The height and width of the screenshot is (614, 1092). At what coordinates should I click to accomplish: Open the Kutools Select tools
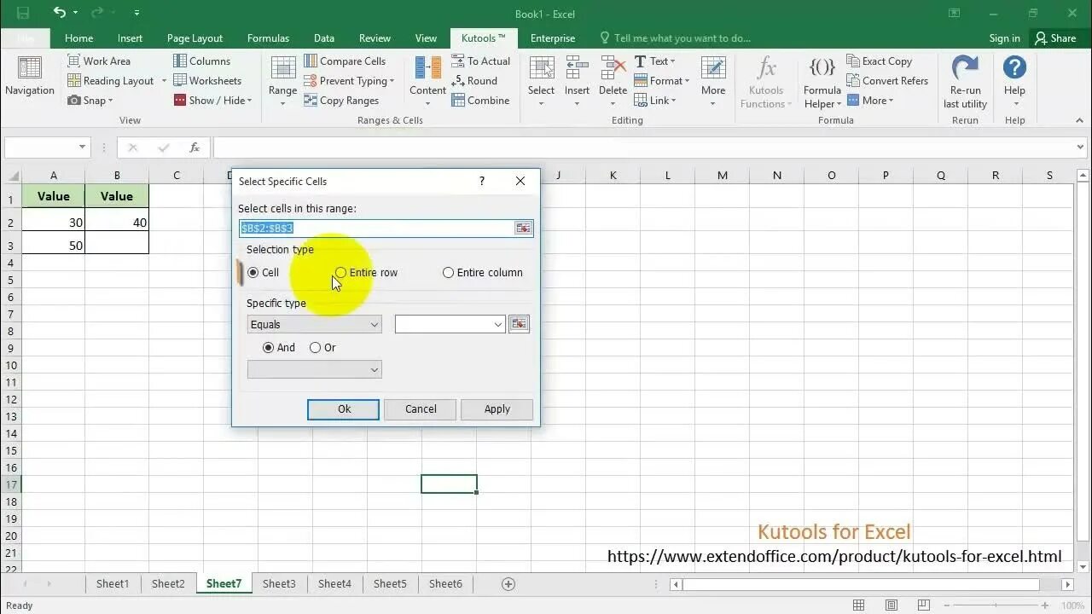pos(541,81)
